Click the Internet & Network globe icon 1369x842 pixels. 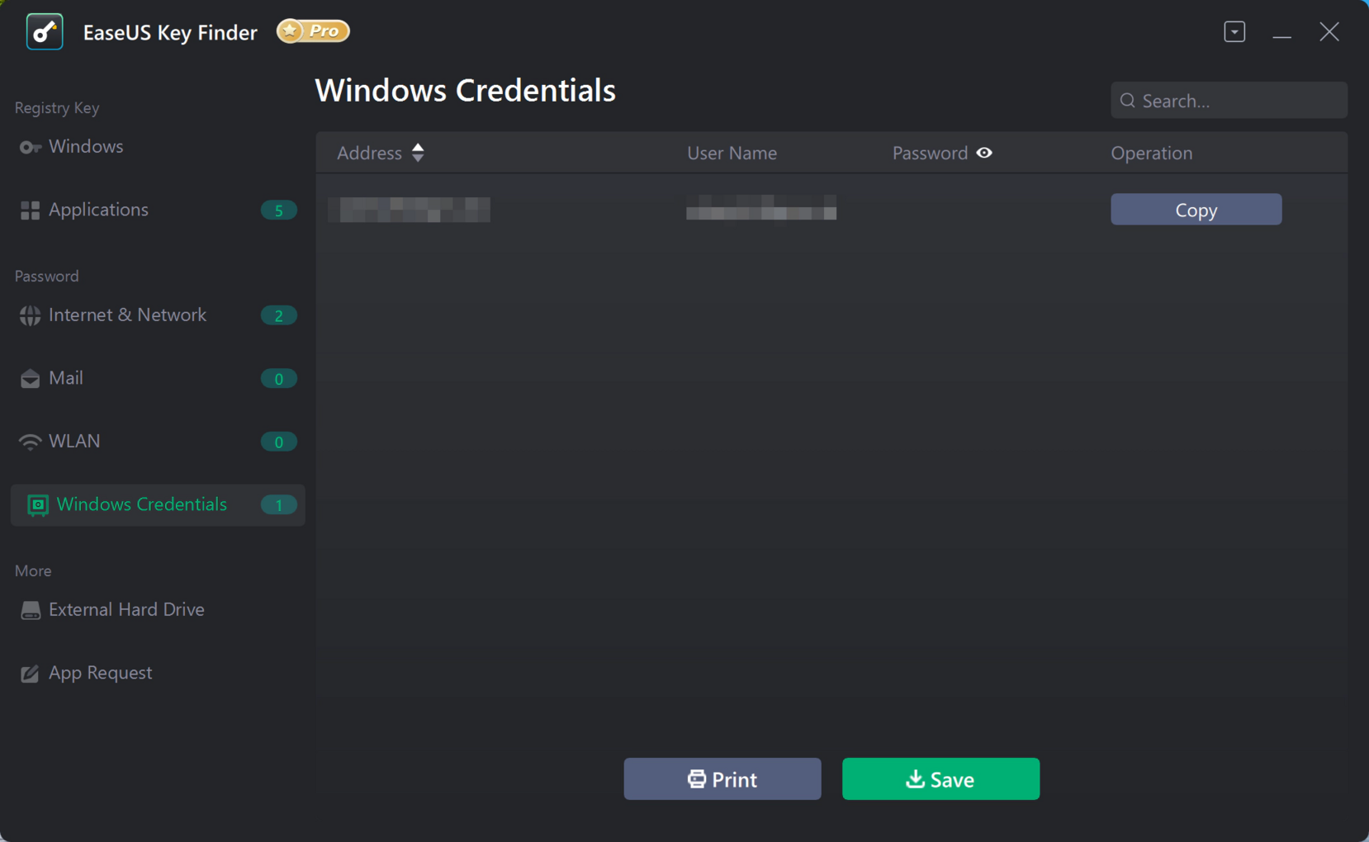[31, 315]
